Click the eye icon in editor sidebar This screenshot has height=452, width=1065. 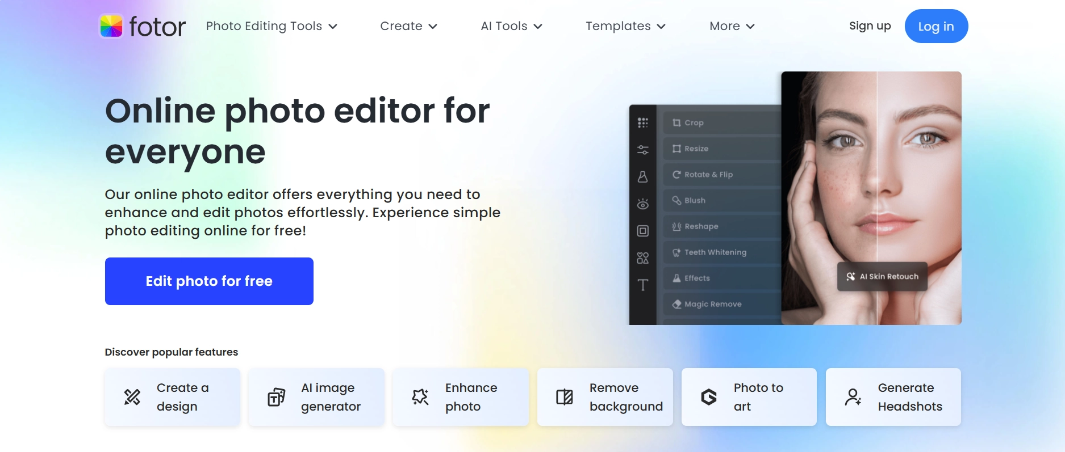click(x=642, y=204)
